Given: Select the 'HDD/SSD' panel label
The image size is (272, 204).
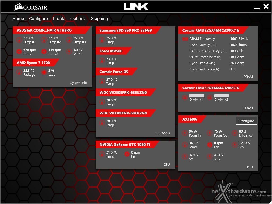Looking at the screenshot, I should pos(163,133).
